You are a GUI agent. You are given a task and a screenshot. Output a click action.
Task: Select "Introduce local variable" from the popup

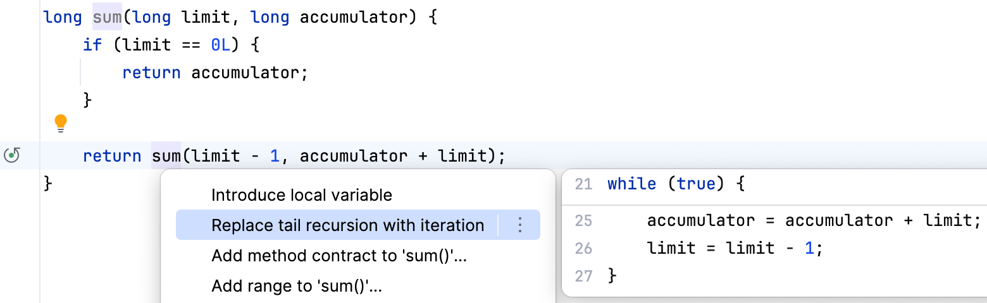302,195
